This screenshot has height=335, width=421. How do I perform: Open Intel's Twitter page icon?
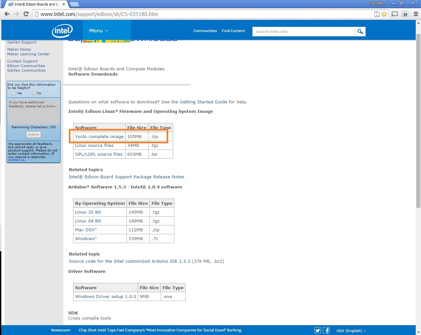pos(318,330)
